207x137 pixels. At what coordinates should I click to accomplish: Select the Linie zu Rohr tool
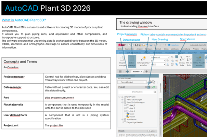point(182,61)
